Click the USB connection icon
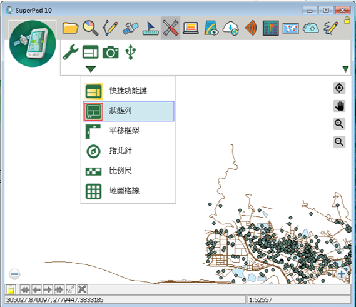This screenshot has height=307, width=356. coord(131,52)
